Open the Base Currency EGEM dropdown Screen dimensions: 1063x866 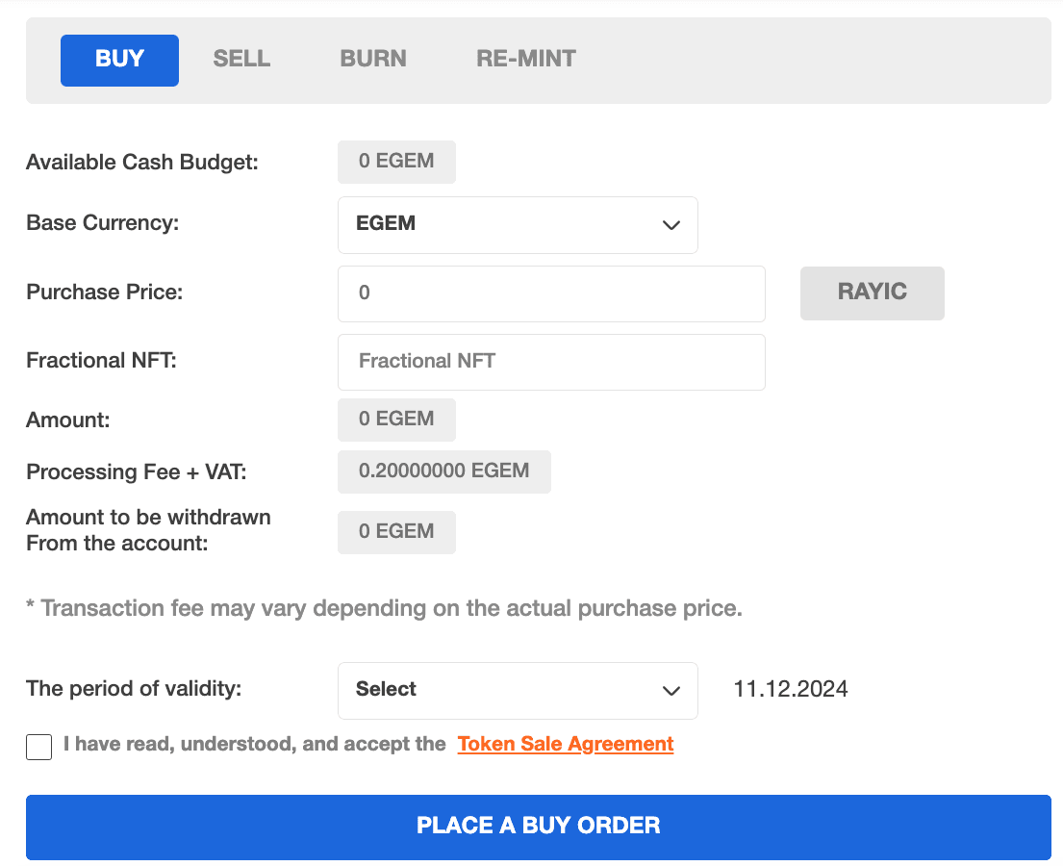click(x=517, y=224)
